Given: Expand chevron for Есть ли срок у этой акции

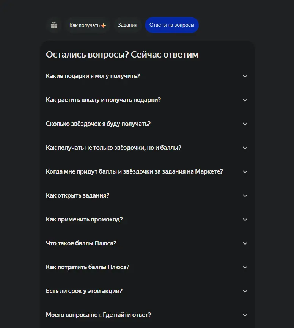Looking at the screenshot, I should pyautogui.click(x=245, y=291).
